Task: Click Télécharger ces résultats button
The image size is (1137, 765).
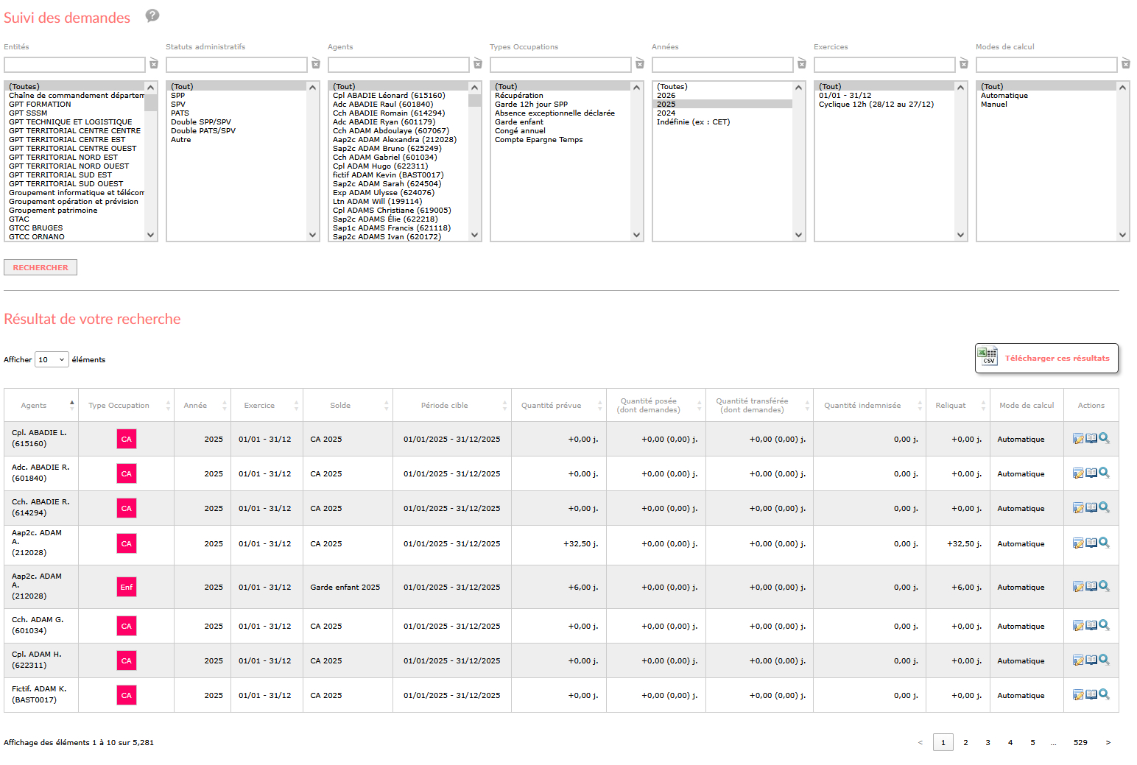Action: tap(1046, 358)
